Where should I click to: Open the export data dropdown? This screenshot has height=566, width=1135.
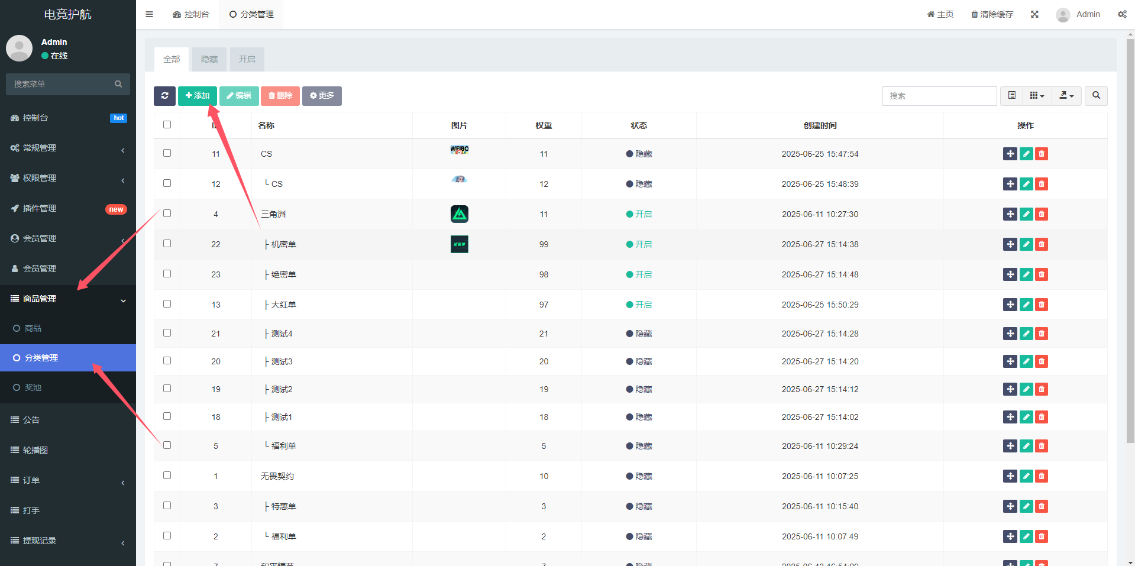point(1066,96)
